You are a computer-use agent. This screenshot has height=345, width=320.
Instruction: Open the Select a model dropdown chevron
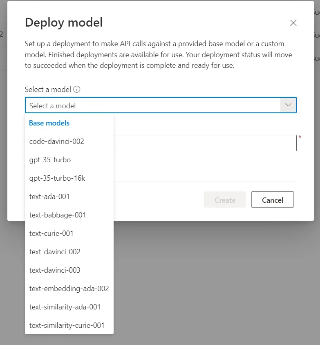point(288,105)
